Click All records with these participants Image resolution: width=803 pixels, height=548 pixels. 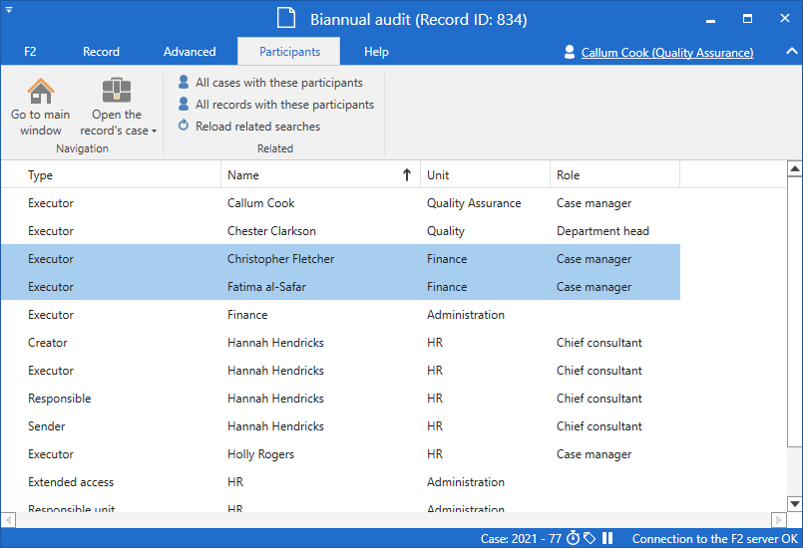(284, 105)
